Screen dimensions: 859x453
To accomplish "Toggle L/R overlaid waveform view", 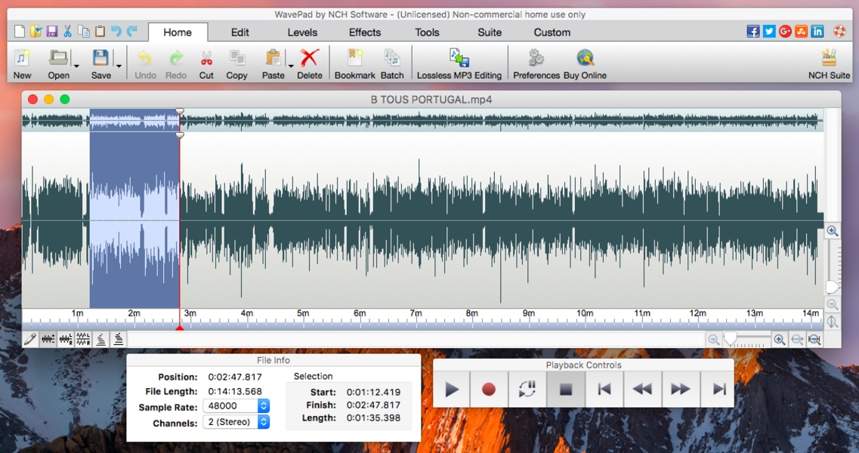I will (x=66, y=340).
